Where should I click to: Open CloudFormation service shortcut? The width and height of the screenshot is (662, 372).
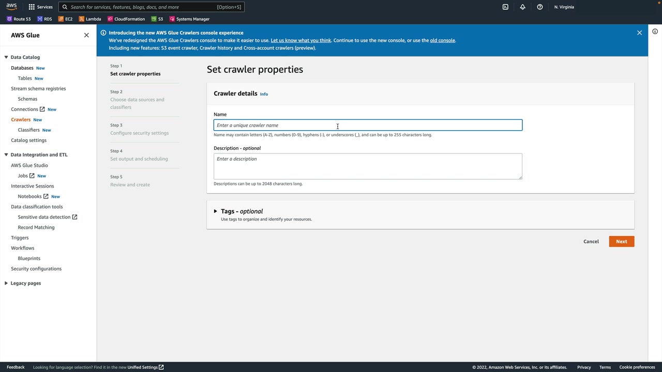126,19
